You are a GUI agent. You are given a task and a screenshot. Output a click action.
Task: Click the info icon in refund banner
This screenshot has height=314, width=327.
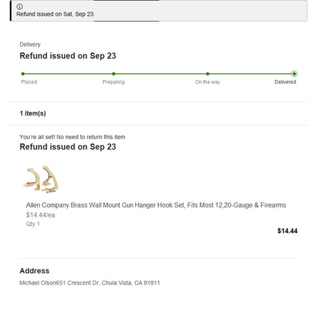[x=20, y=7]
